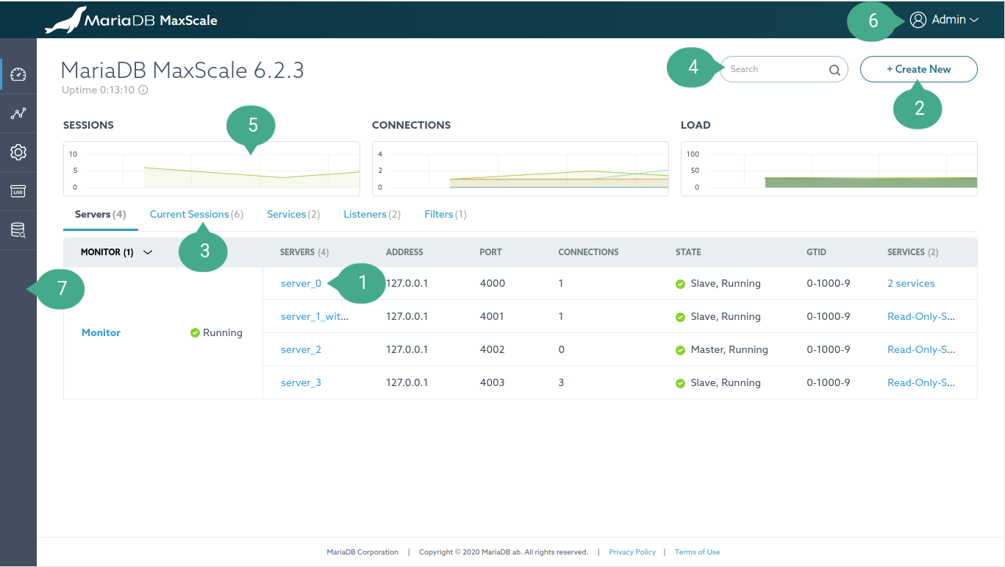The image size is (1005, 567).
Task: Open Read-Only-S... service link for server_2
Action: tap(921, 349)
